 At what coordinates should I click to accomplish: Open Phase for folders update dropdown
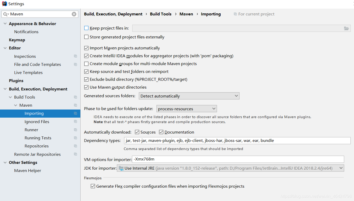187,109
